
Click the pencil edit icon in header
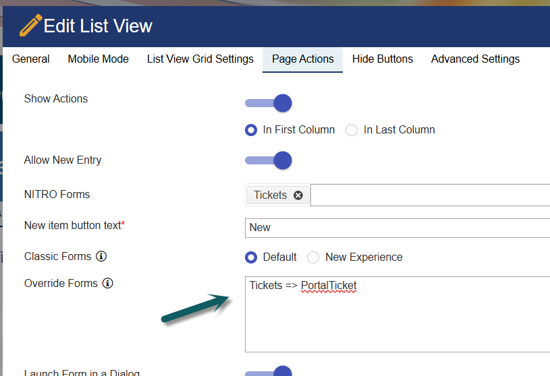coord(30,26)
